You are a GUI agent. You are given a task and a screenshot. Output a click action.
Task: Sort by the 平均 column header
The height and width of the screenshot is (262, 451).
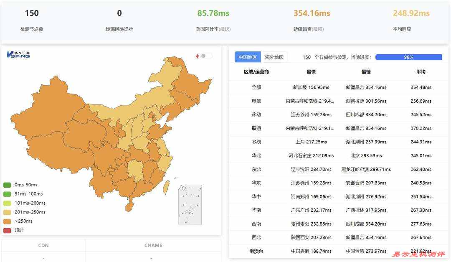[x=421, y=72]
